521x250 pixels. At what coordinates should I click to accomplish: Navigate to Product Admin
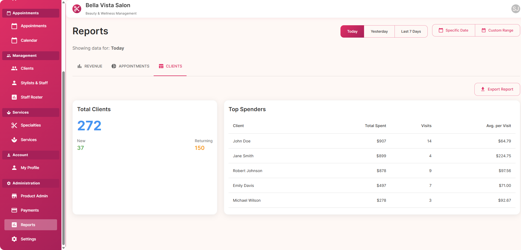(34, 196)
